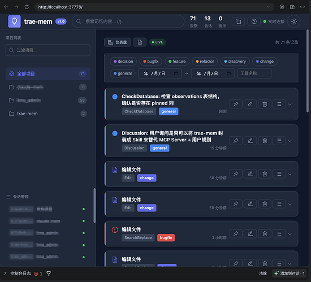Image resolution: width=311 pixels, height=282 pixels.
Task: Toggle the decision type filter
Action: tap(123, 62)
